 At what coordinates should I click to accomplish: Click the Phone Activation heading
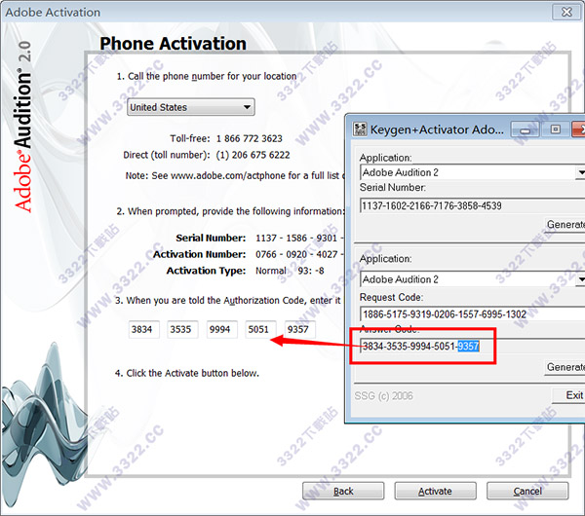(174, 44)
